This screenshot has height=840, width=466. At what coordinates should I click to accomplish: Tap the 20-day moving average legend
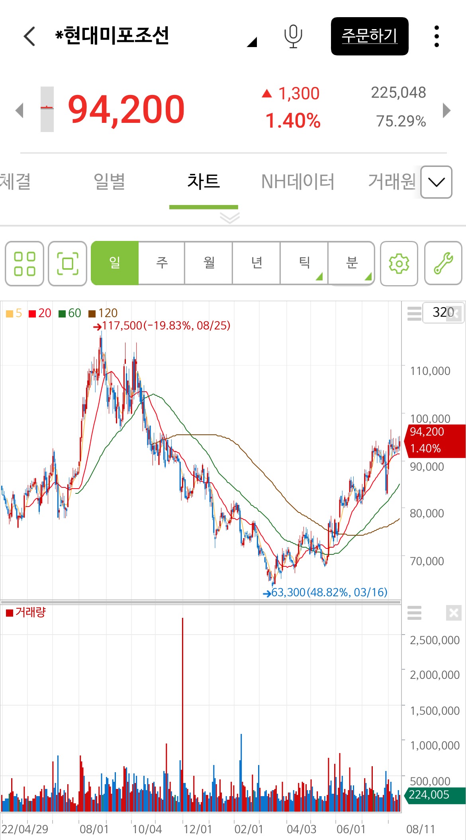click(40, 313)
